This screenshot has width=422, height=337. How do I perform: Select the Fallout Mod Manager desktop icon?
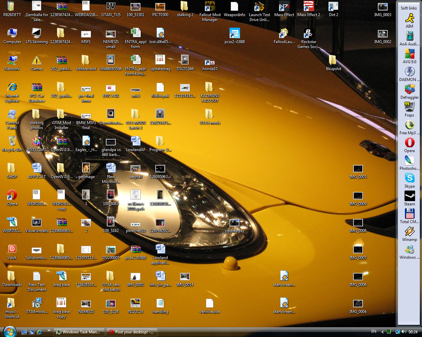[210, 7]
